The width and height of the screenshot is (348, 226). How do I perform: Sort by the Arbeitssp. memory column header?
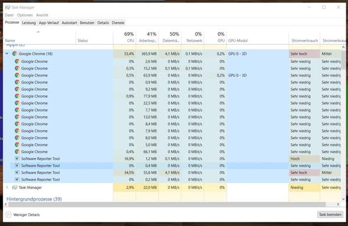point(147,37)
